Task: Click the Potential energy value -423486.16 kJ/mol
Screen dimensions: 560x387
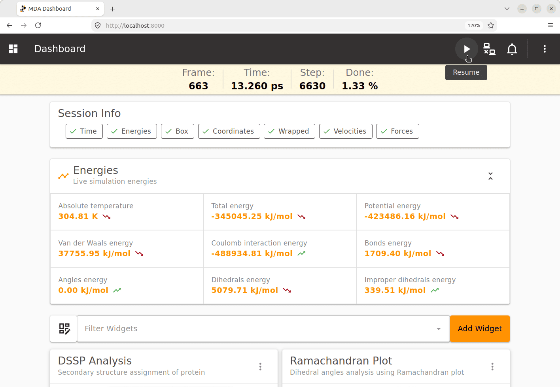Action: coord(405,216)
